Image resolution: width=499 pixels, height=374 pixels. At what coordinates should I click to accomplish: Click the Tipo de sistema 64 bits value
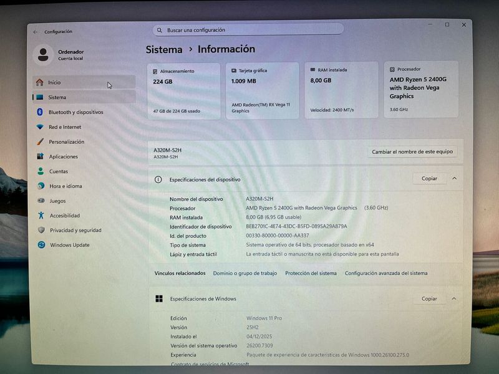pyautogui.click(x=309, y=245)
